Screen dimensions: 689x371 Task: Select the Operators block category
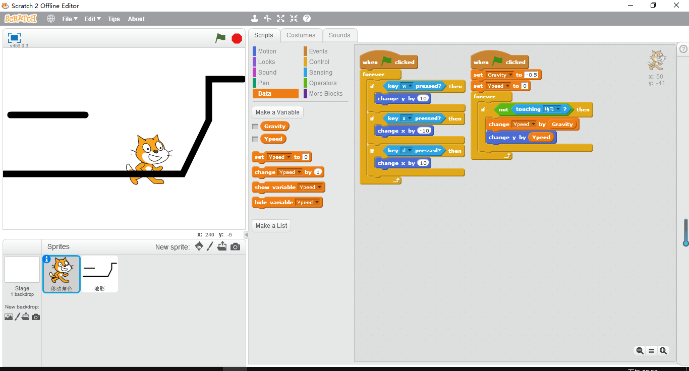pyautogui.click(x=322, y=83)
